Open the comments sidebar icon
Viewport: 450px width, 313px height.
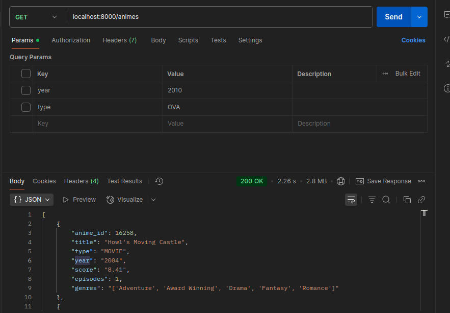pyautogui.click(x=447, y=15)
